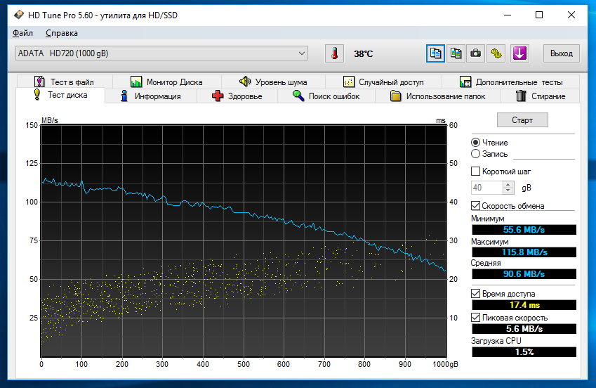Click the thermometer temperature icon
The image size is (596, 388).
pyautogui.click(x=334, y=53)
